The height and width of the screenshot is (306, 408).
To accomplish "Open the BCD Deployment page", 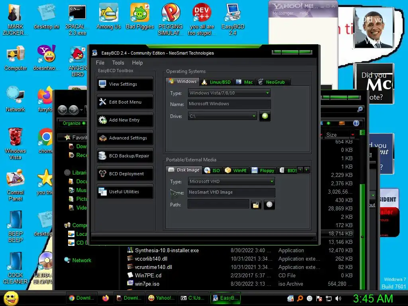I will pyautogui.click(x=125, y=174).
